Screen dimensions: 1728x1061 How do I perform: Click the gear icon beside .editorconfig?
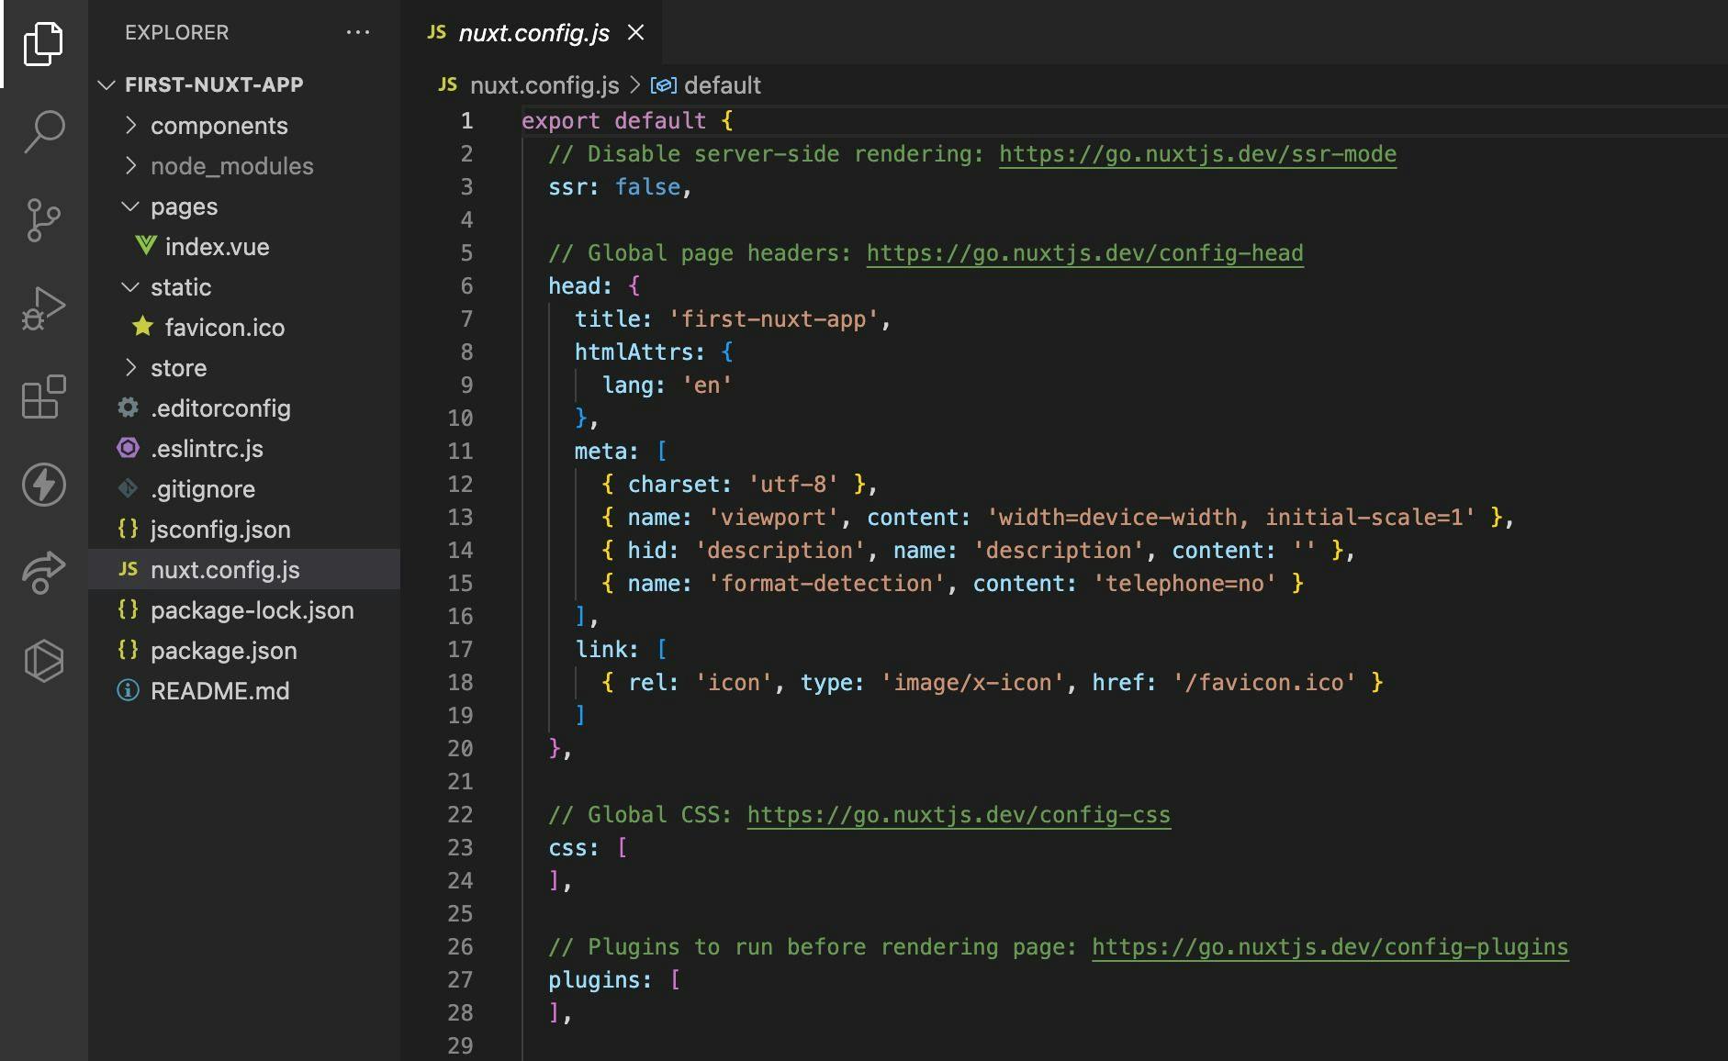[129, 408]
